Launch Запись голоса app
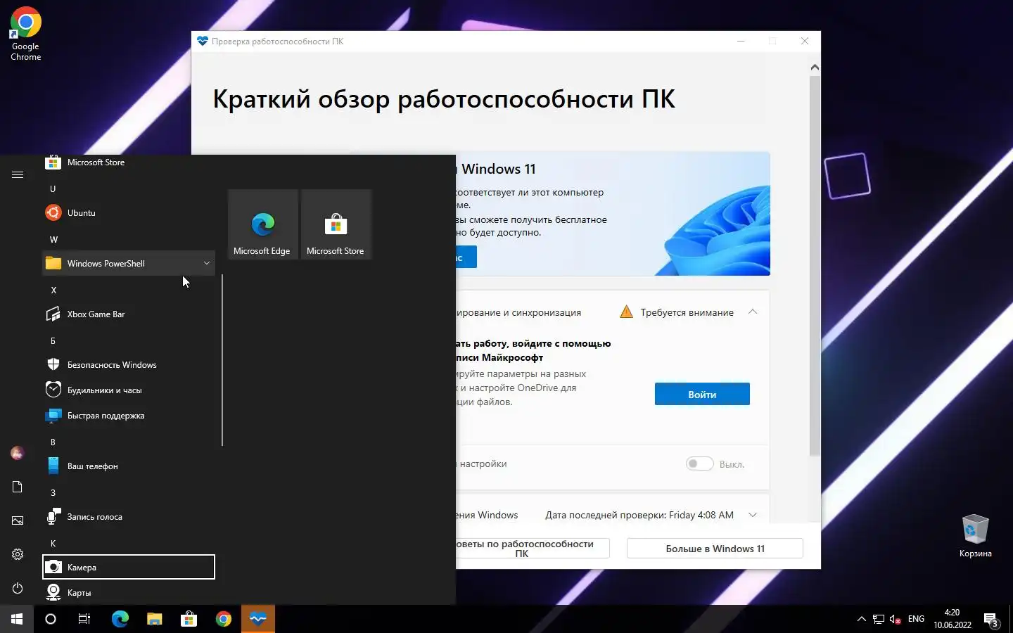Viewport: 1013px width, 633px height. (129, 517)
